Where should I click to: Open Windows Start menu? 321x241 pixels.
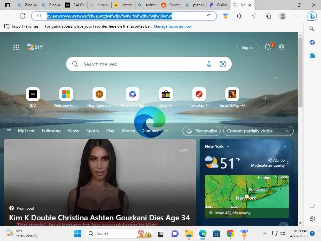point(77,233)
